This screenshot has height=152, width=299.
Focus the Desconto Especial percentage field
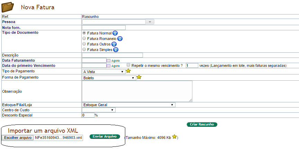[88, 115]
